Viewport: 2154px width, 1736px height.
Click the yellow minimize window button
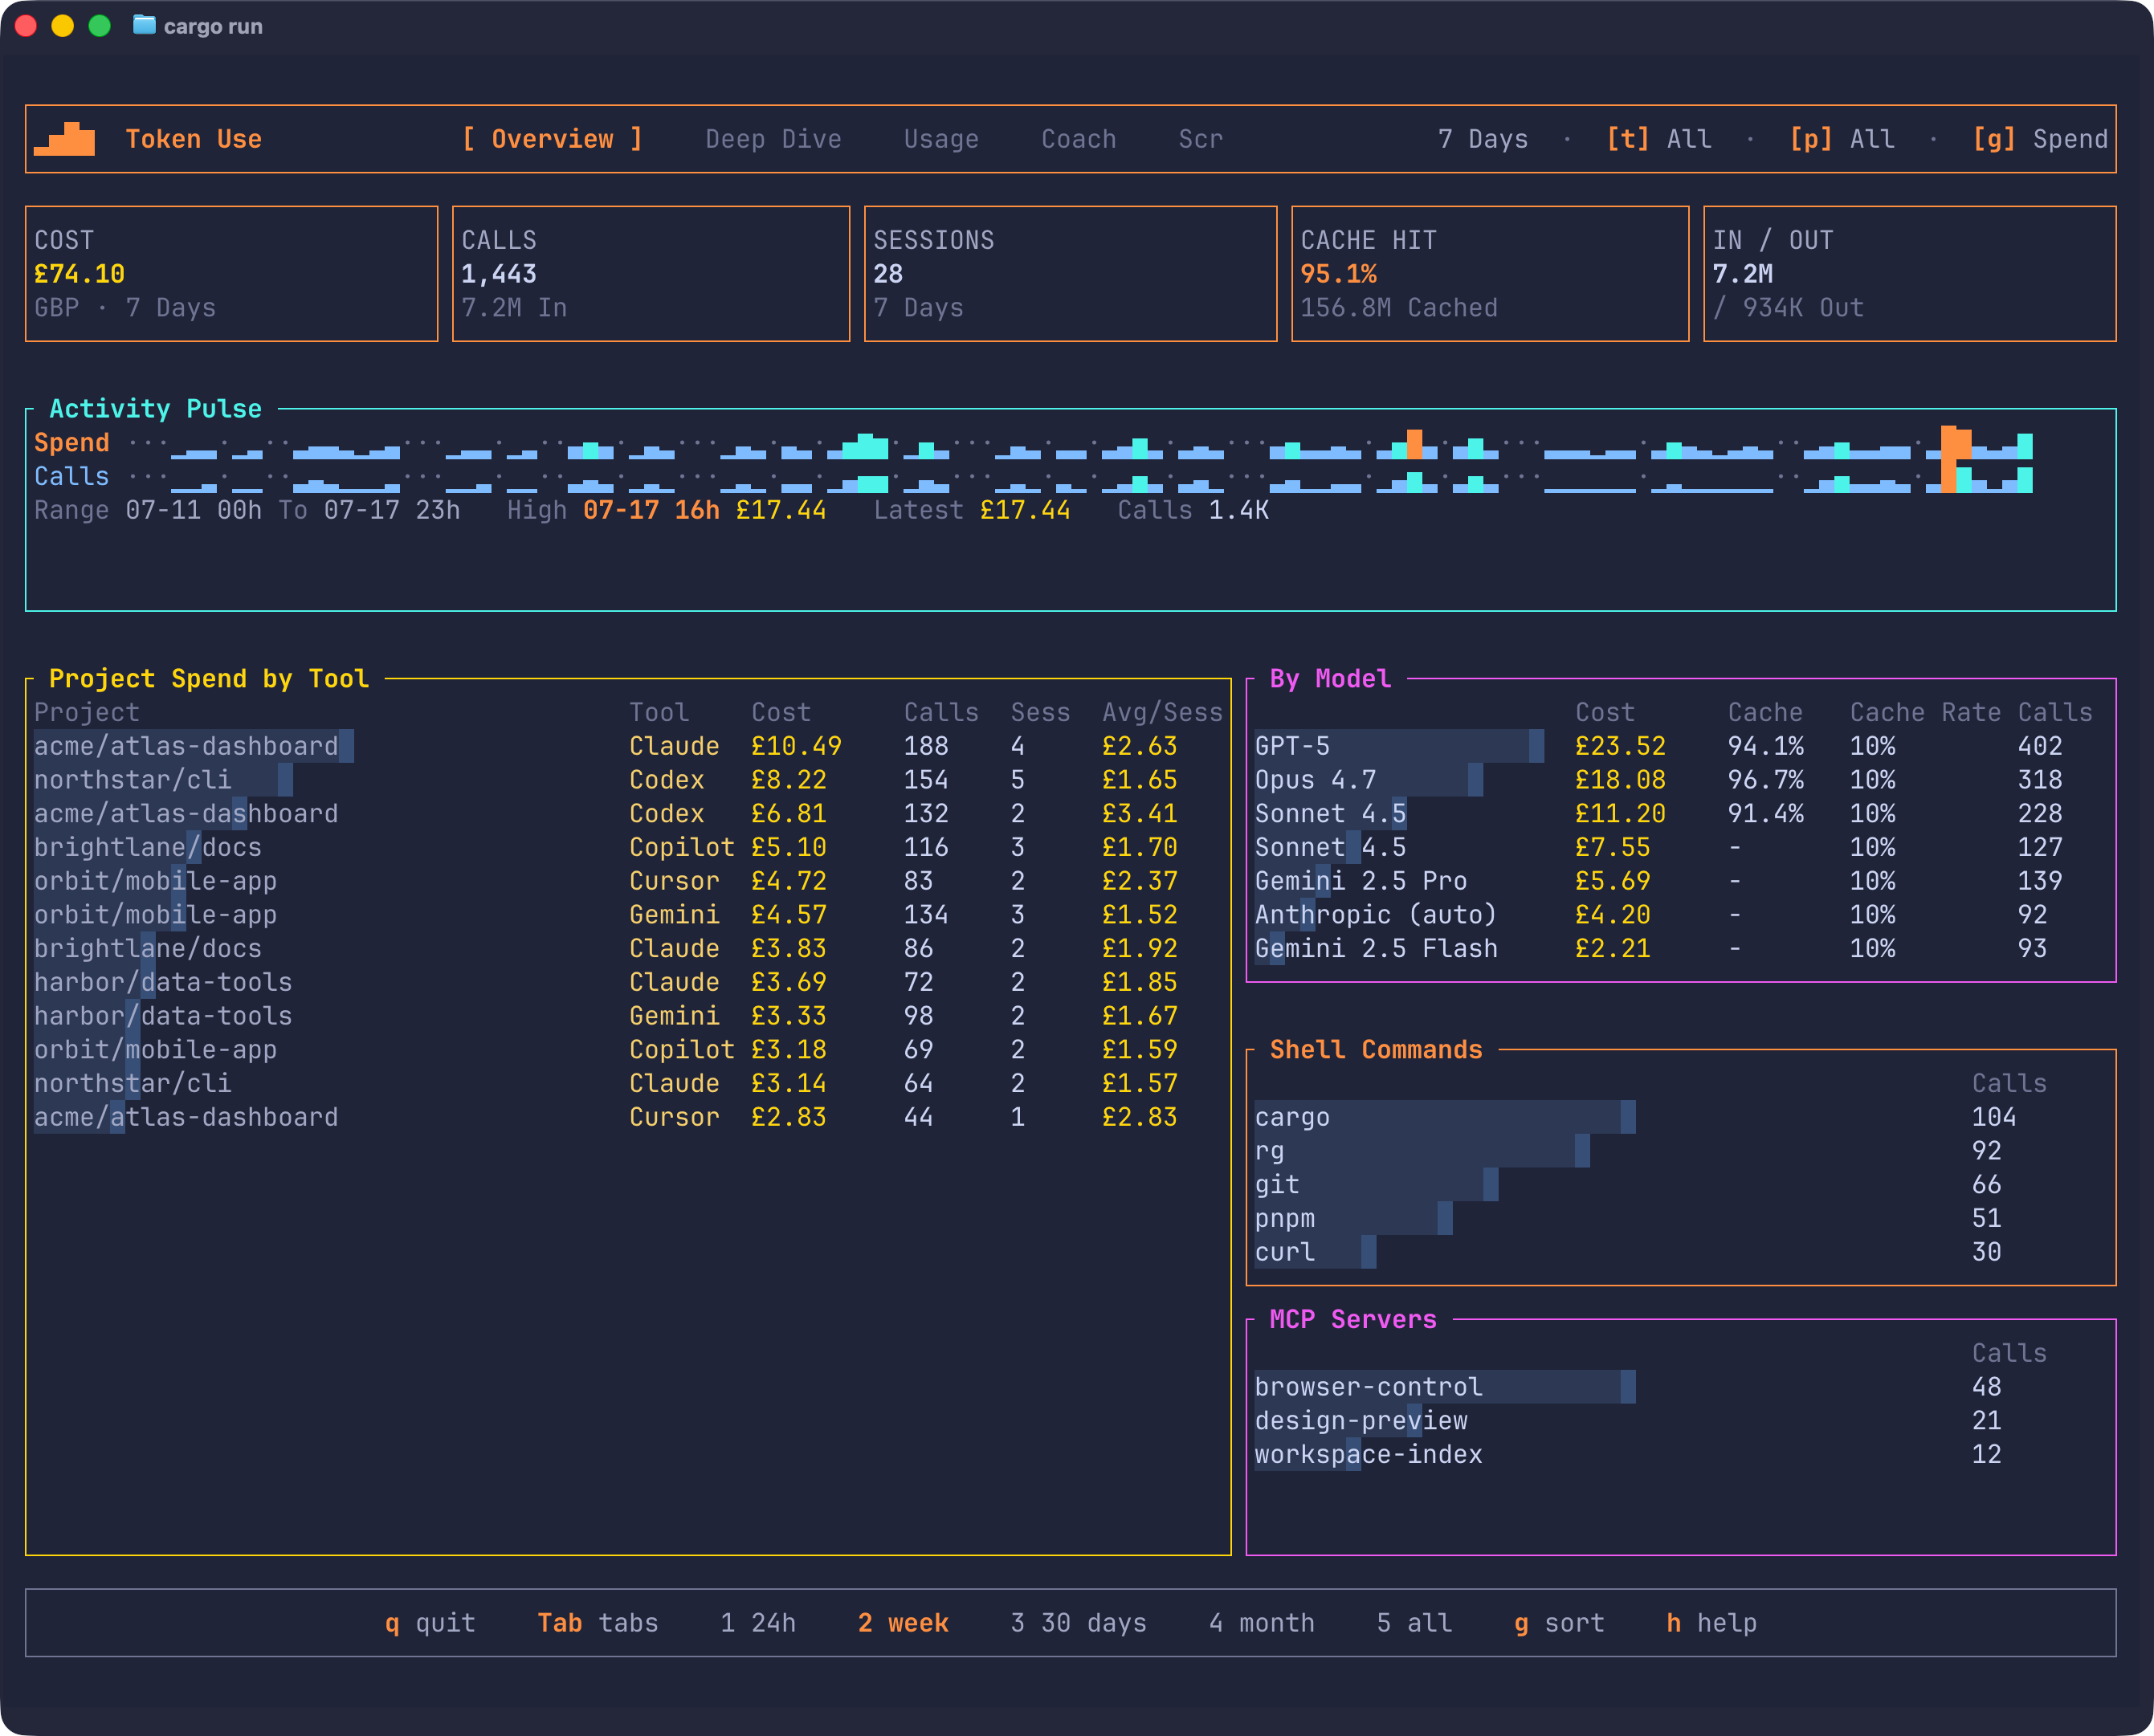[62, 25]
